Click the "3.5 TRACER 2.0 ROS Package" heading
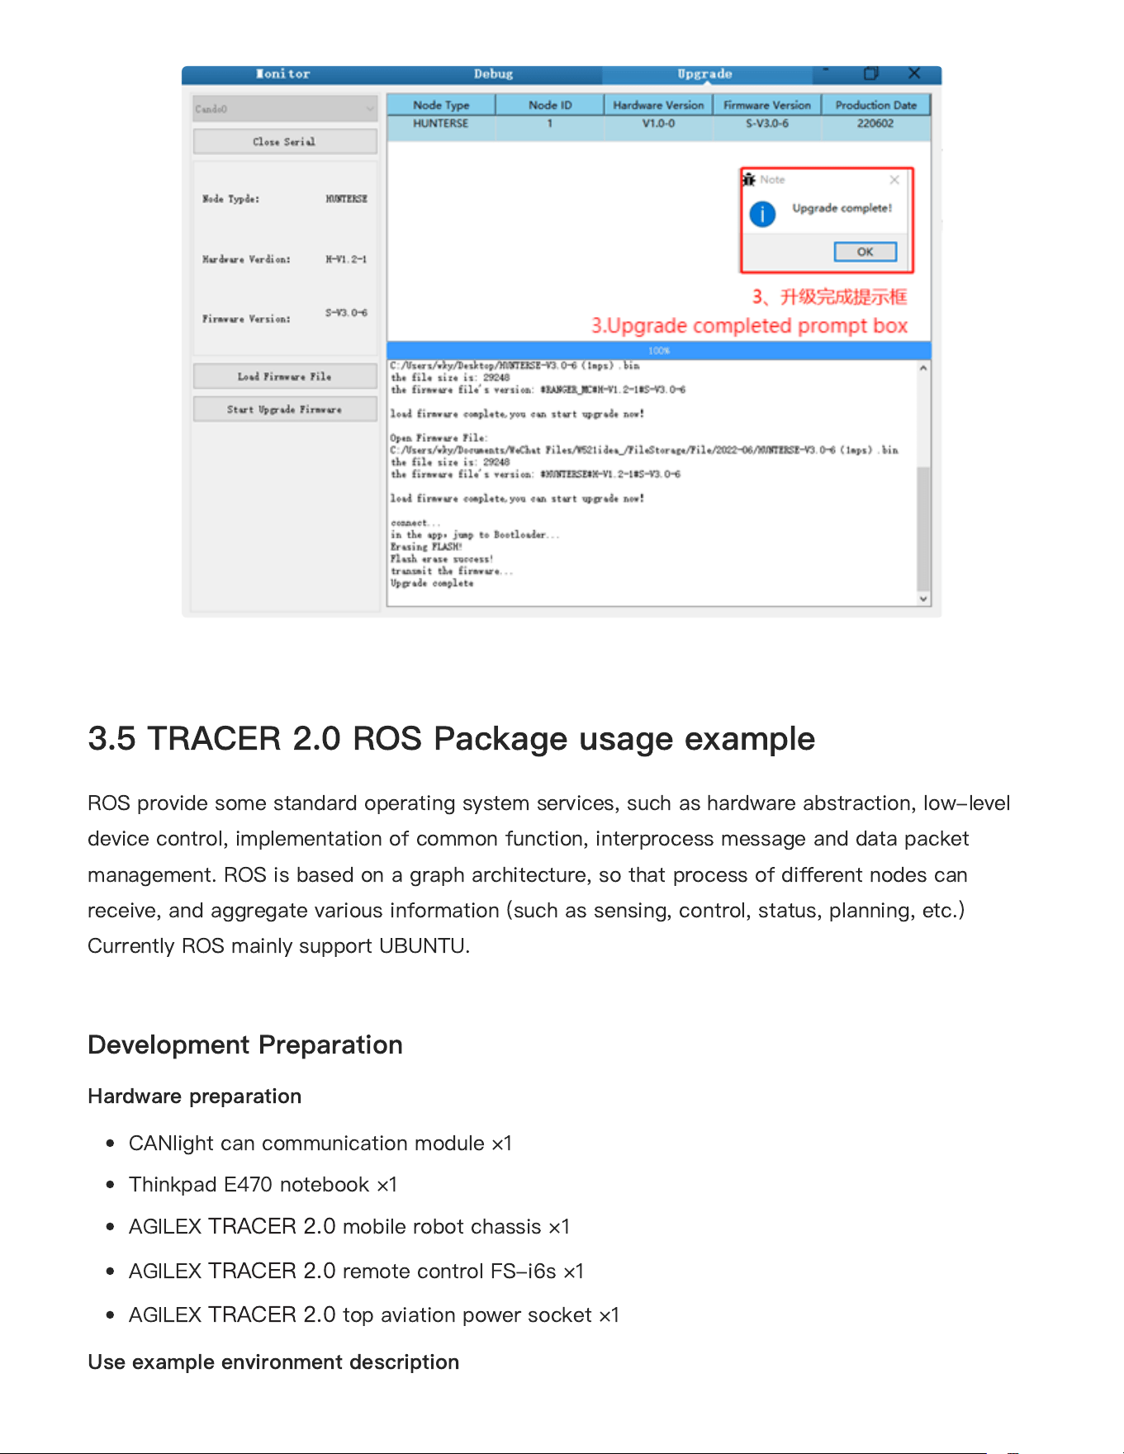1124x1454 pixels. coord(452,739)
